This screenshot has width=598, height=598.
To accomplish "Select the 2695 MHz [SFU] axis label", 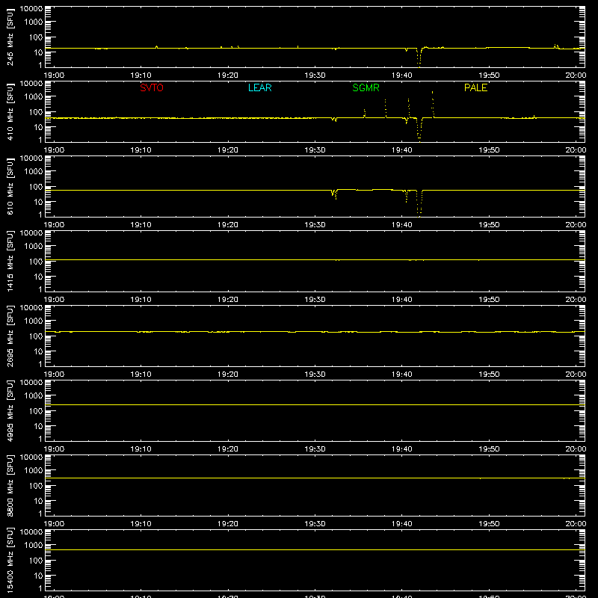I will [10, 336].
